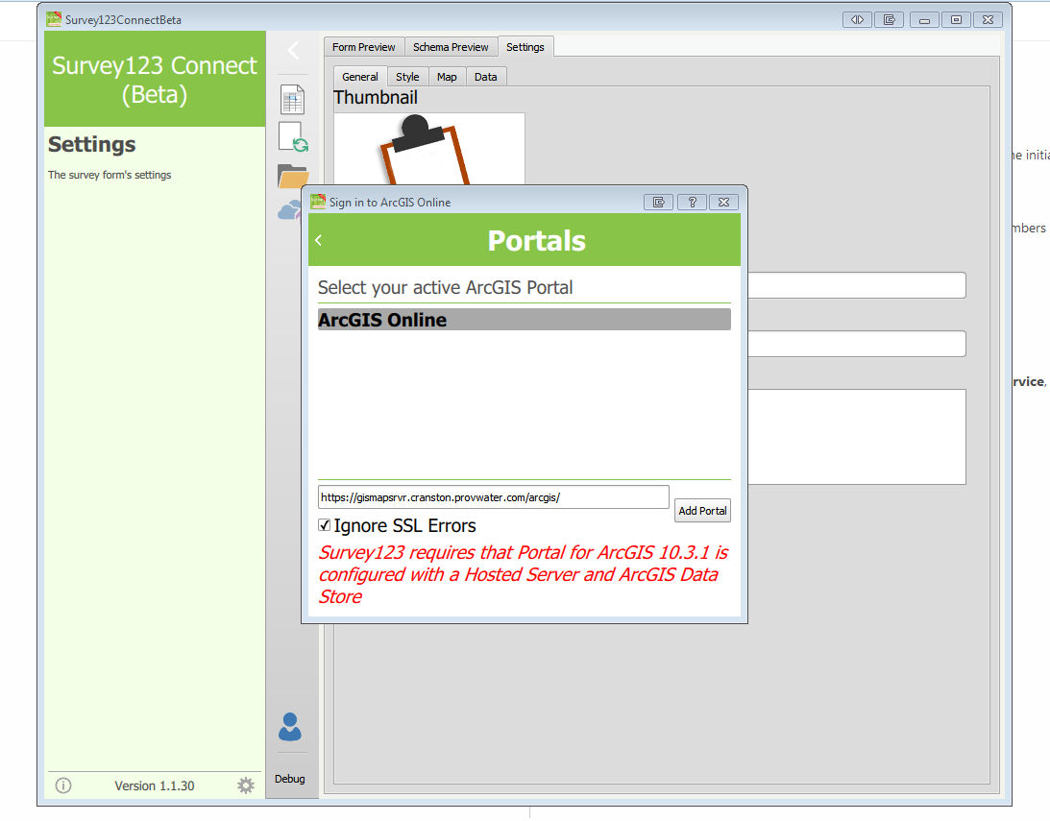Click the first text field behind dialog
The height and width of the screenshot is (821, 1050).
tap(857, 285)
